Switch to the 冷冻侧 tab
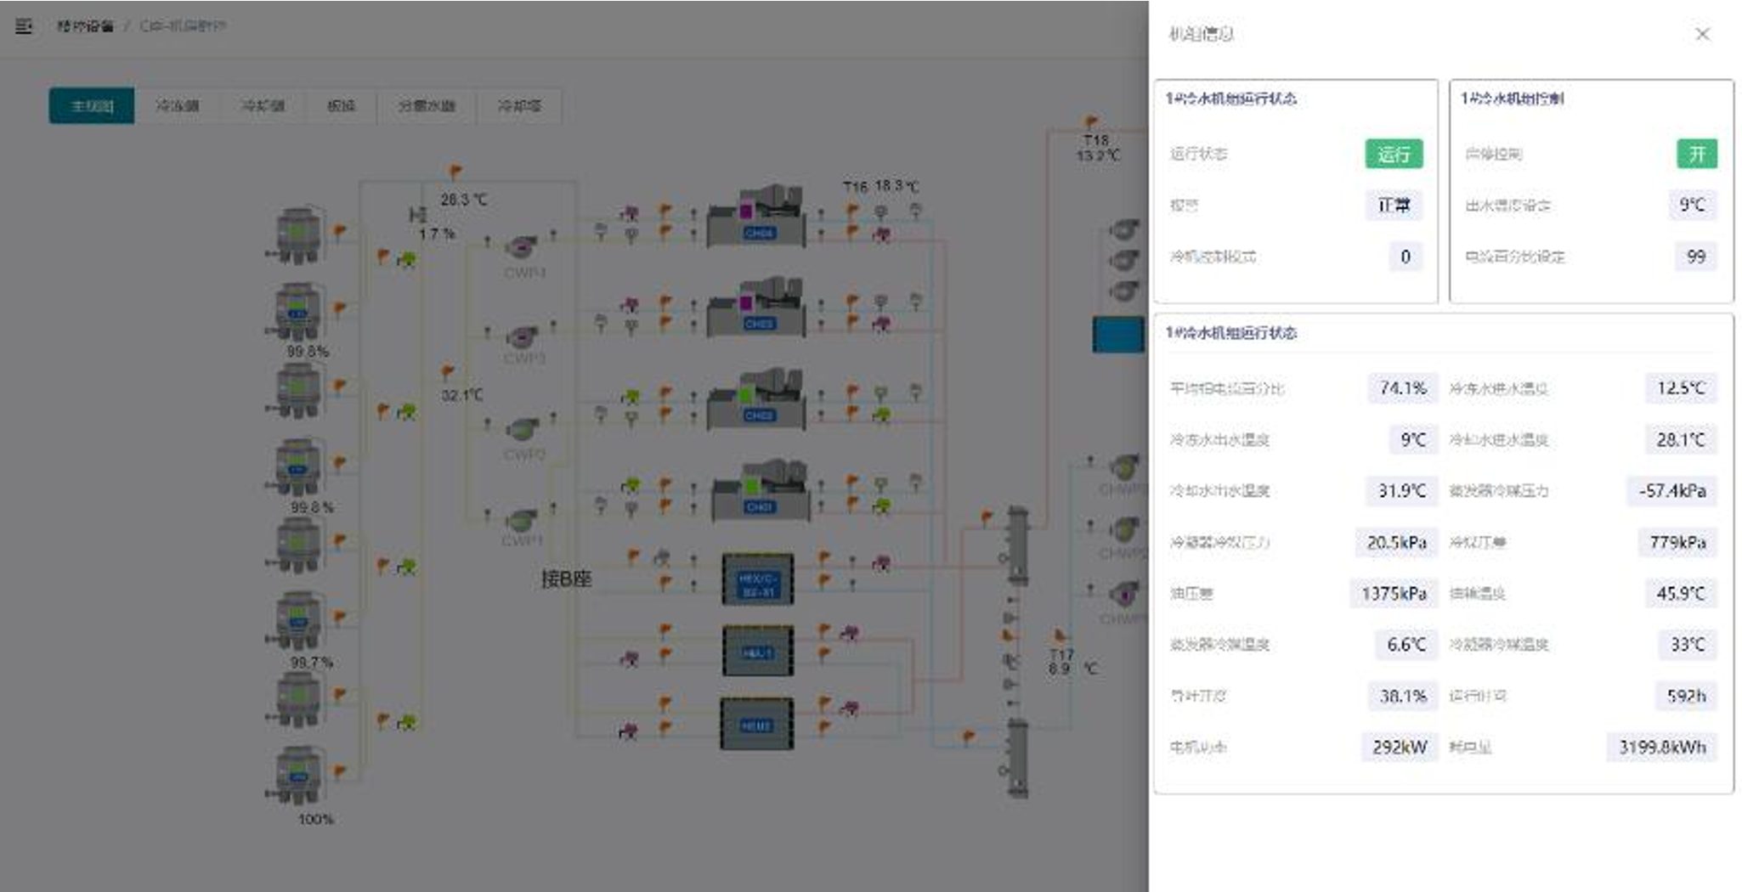Viewport: 1742px width, 892px height. (177, 106)
